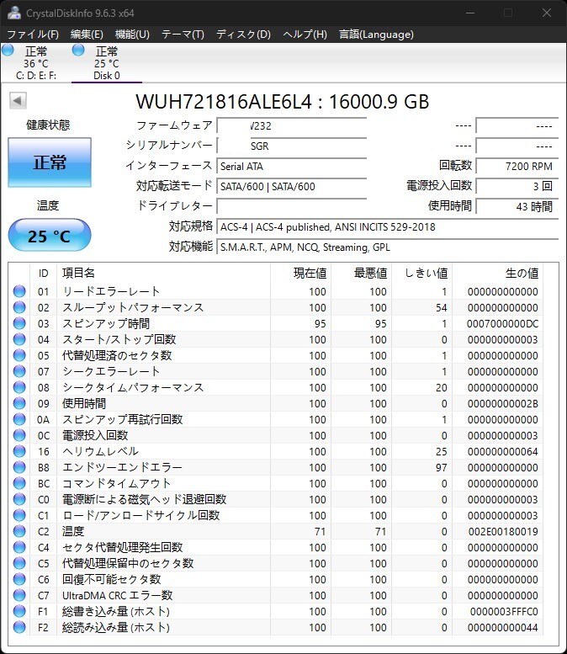The width and height of the screenshot is (567, 654).
Task: Click status icon for 16 ヘリウムレベル
Action: [x=19, y=451]
